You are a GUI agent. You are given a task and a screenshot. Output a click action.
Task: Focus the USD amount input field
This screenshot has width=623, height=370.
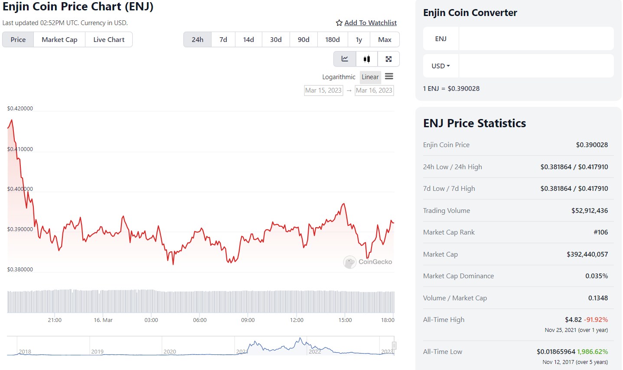click(x=536, y=66)
